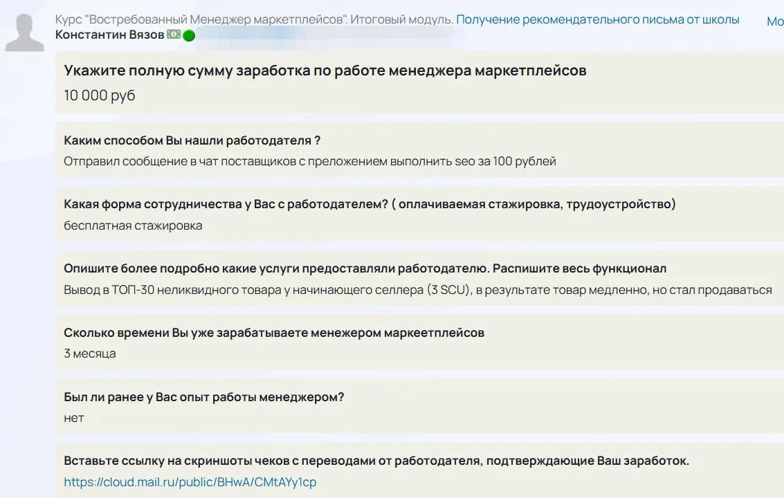Click the green online status dot
This screenshot has height=498, width=784.
189,35
